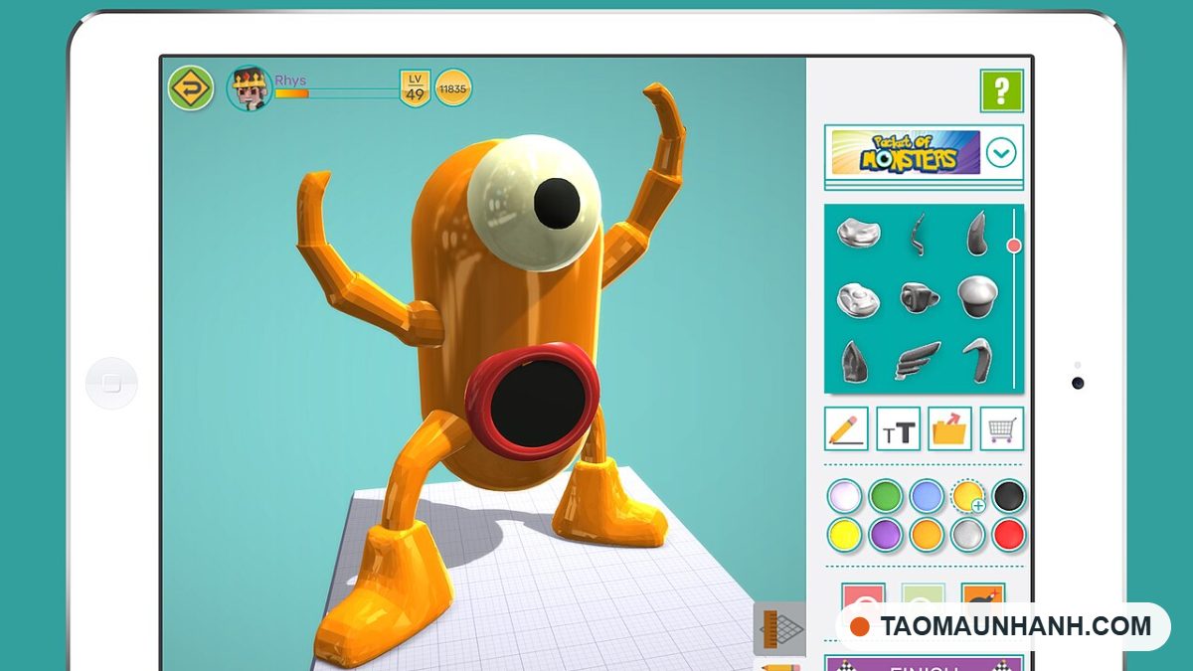This screenshot has width=1193, height=671.
Task: Pick the orange color swatch
Action: pyautogui.click(x=927, y=535)
